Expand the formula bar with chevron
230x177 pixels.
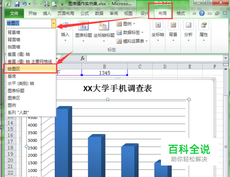(x=225, y=58)
